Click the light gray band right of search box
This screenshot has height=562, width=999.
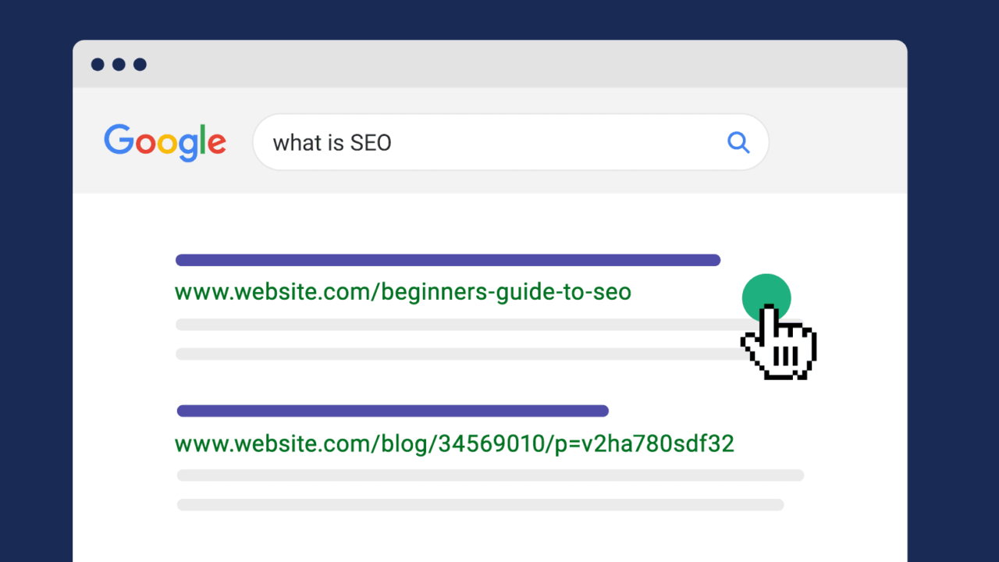pyautogui.click(x=839, y=143)
